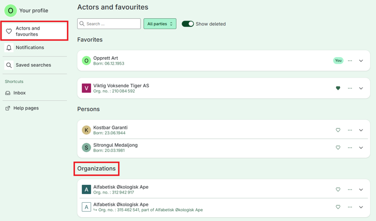Click the Viktig Voksende Tiger AS avatar
The height and width of the screenshot is (221, 376).
pos(86,88)
